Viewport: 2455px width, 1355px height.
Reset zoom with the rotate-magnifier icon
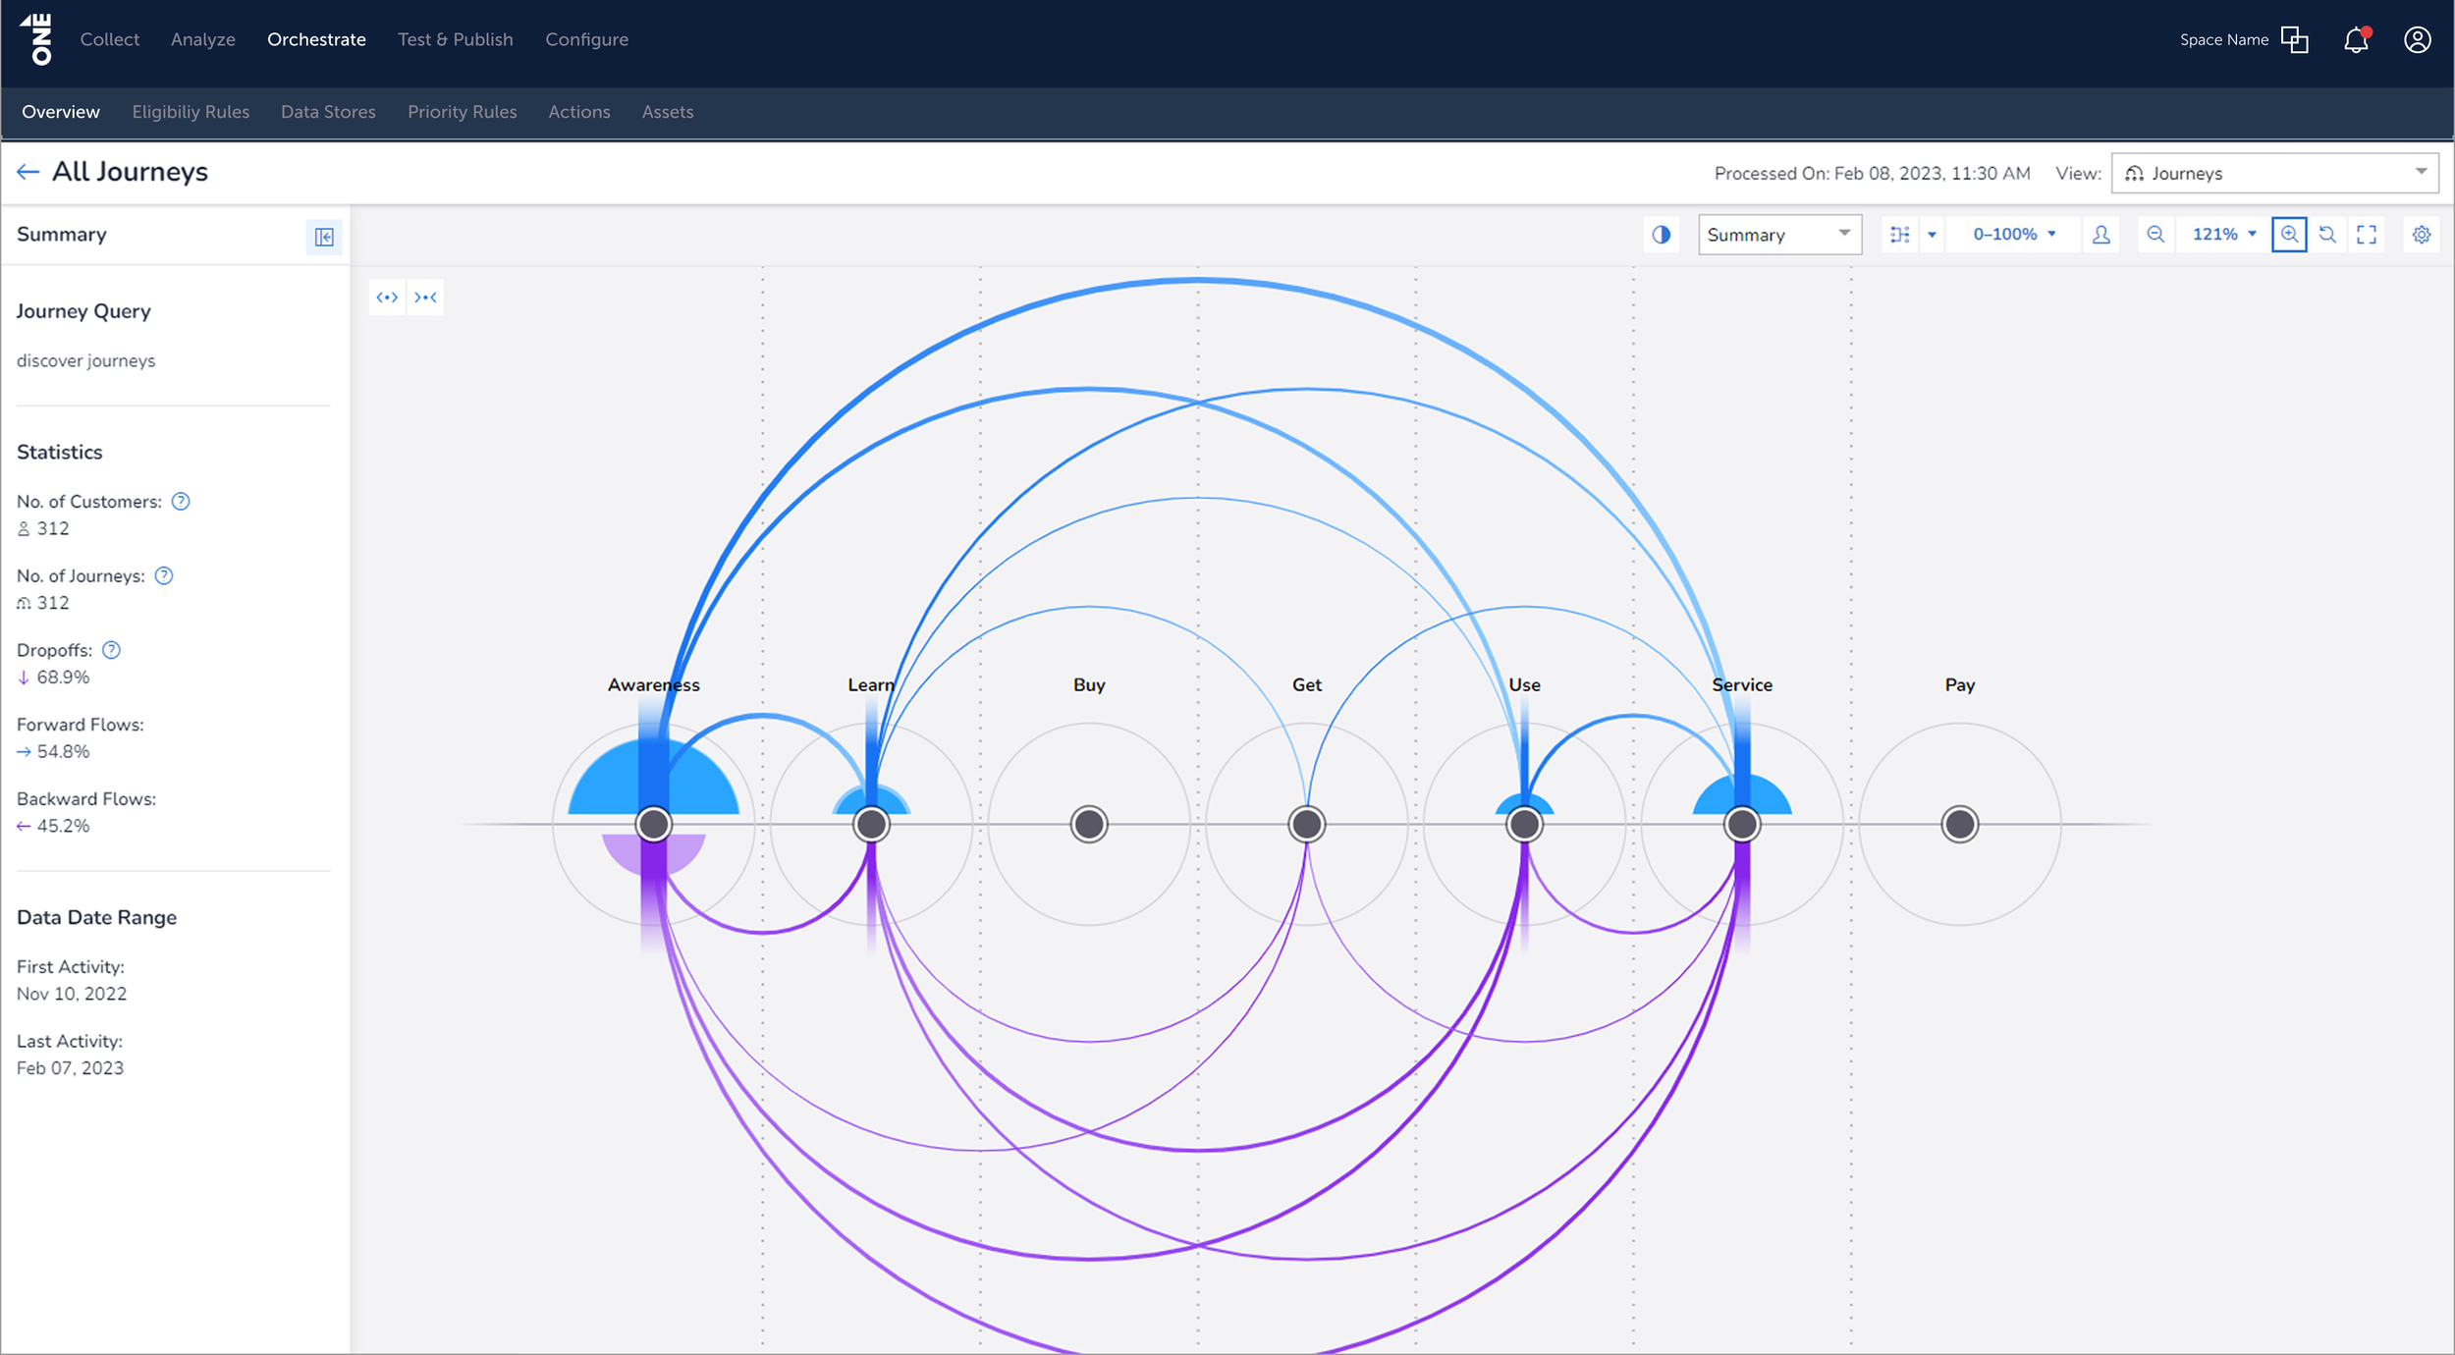tap(2327, 235)
